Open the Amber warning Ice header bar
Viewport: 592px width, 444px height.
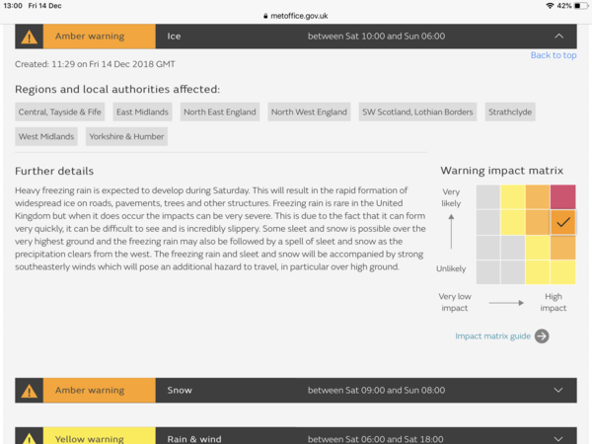296,37
